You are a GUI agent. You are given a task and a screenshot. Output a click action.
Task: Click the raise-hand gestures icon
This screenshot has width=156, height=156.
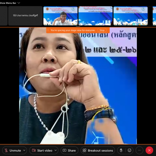121,150
